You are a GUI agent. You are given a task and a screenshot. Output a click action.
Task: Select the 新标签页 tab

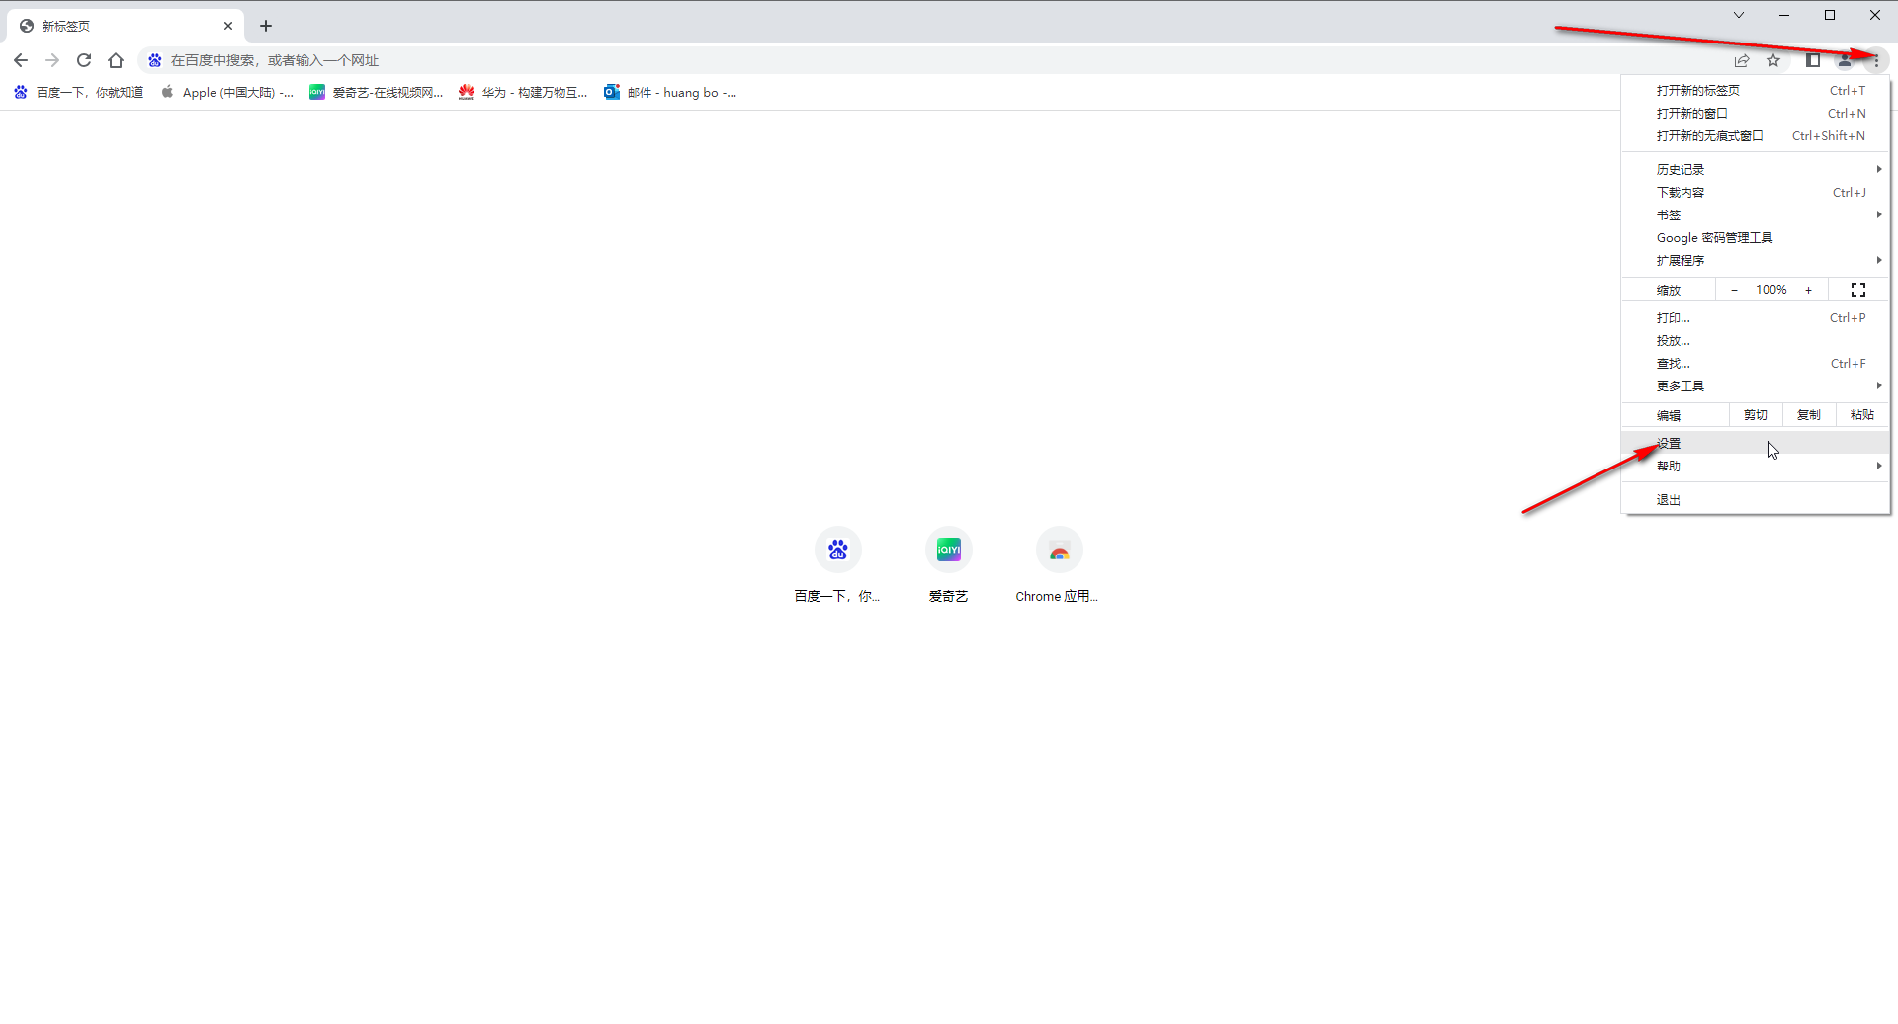[126, 26]
